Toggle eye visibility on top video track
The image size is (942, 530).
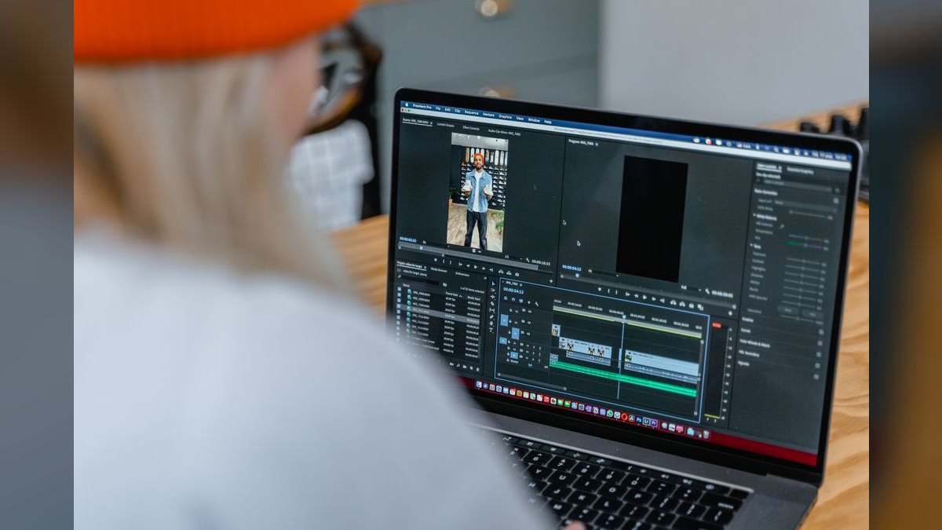click(x=530, y=312)
